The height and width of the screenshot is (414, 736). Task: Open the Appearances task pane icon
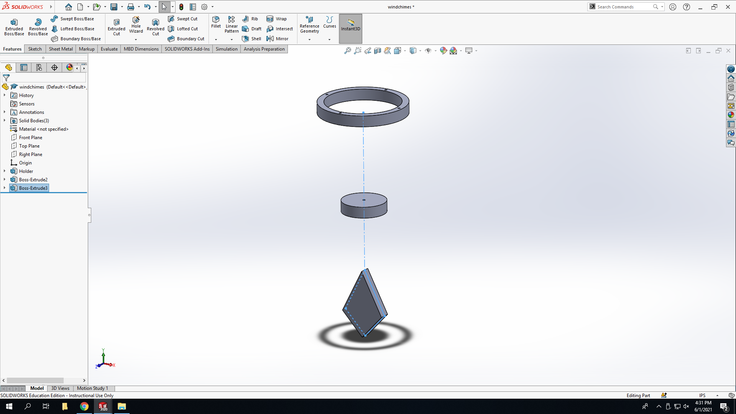[x=731, y=115]
